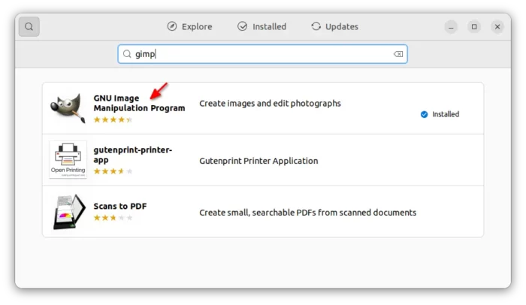The width and height of the screenshot is (526, 305).
Task: Click the magnifier icon inside search field
Action: coord(127,54)
